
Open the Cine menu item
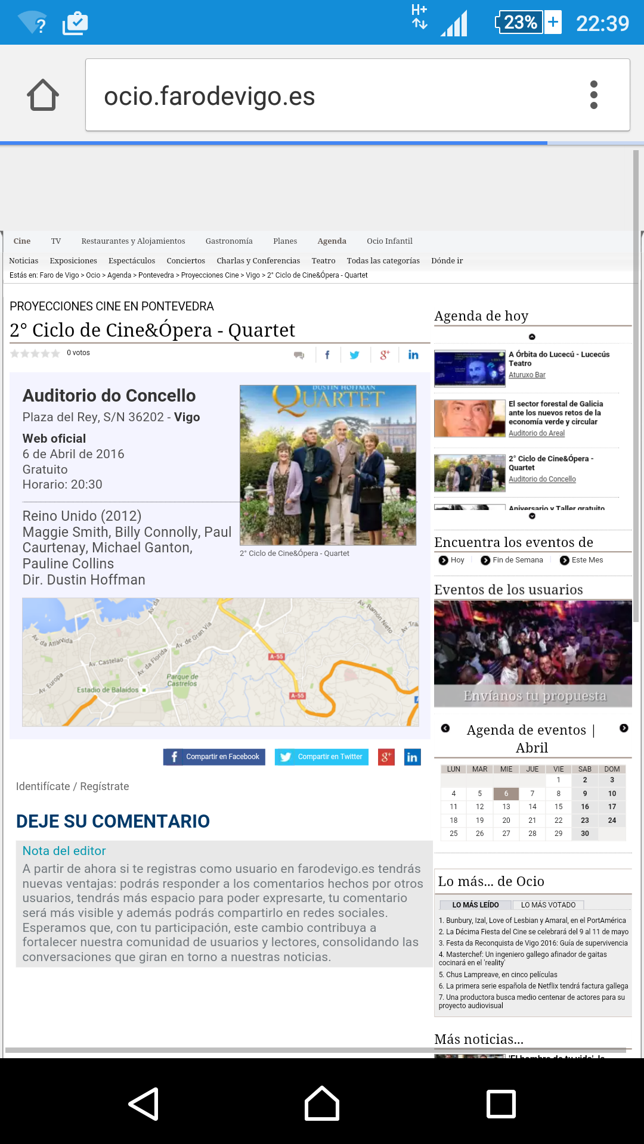[x=22, y=241]
